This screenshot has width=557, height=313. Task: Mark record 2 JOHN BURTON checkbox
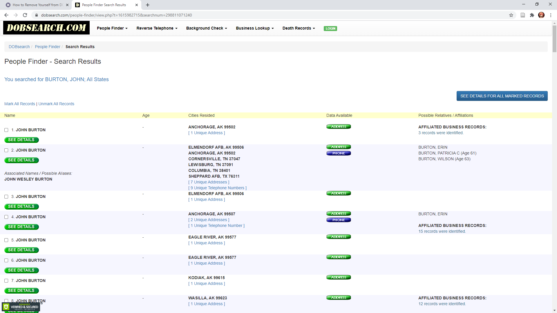tap(6, 150)
